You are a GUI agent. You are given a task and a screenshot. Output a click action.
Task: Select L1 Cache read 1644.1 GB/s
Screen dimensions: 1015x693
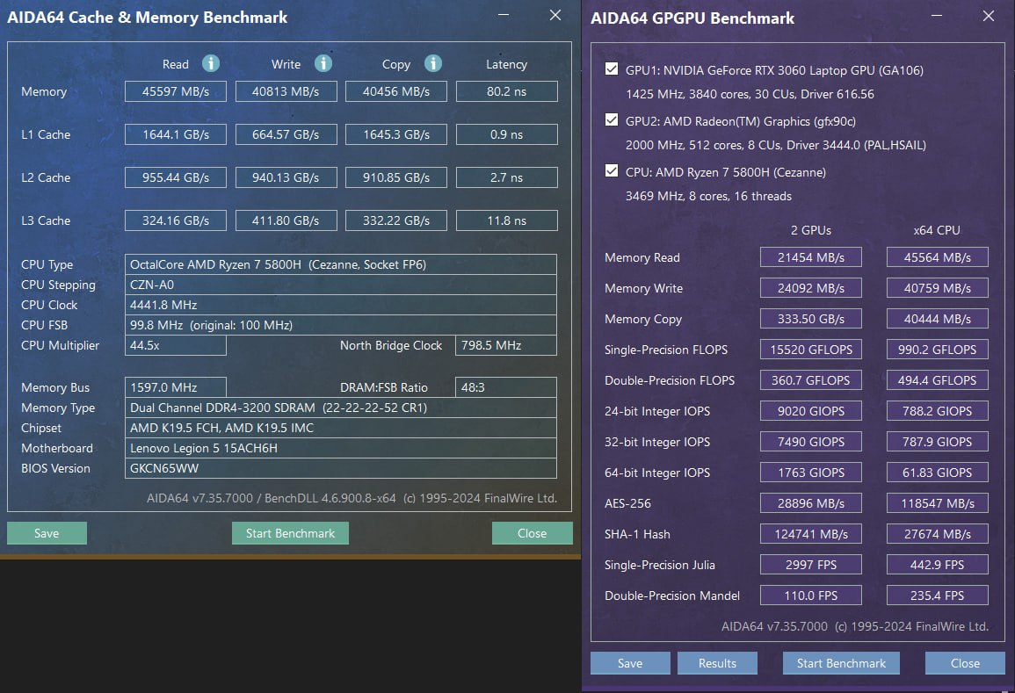pyautogui.click(x=176, y=134)
